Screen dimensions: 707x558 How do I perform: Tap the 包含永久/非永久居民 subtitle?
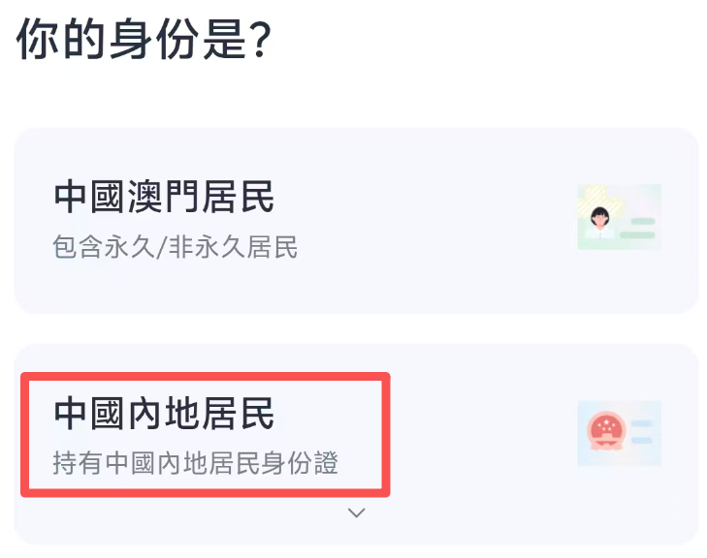pos(175,248)
